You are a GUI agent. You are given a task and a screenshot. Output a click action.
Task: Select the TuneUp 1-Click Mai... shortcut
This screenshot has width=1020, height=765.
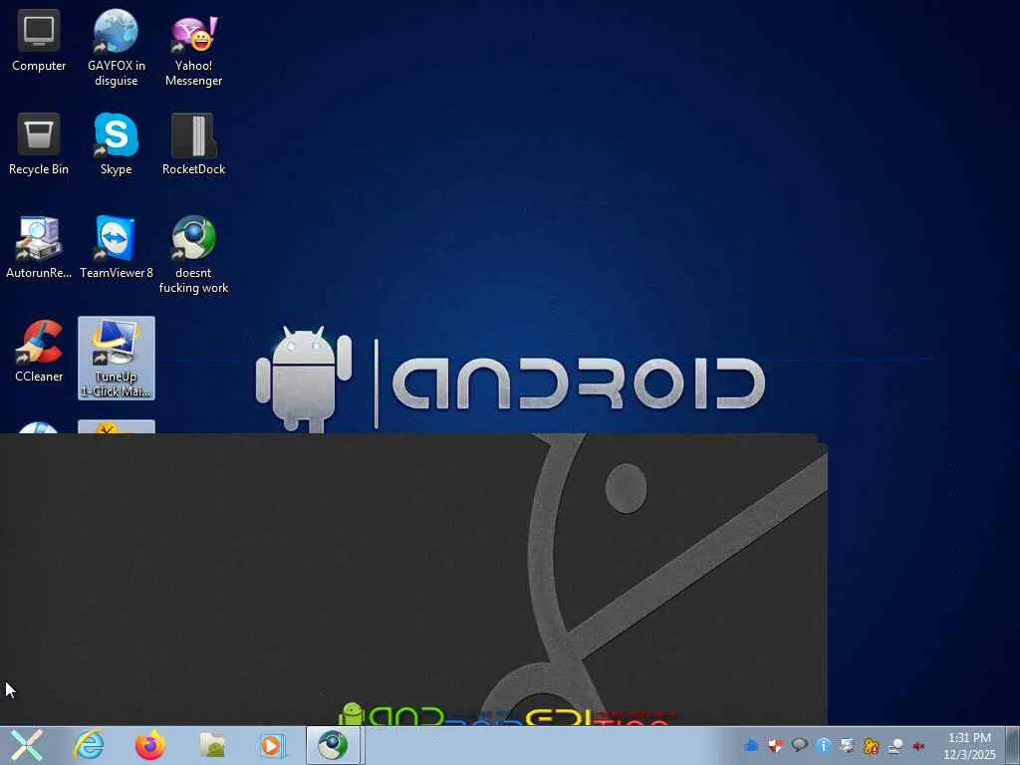pyautogui.click(x=116, y=359)
